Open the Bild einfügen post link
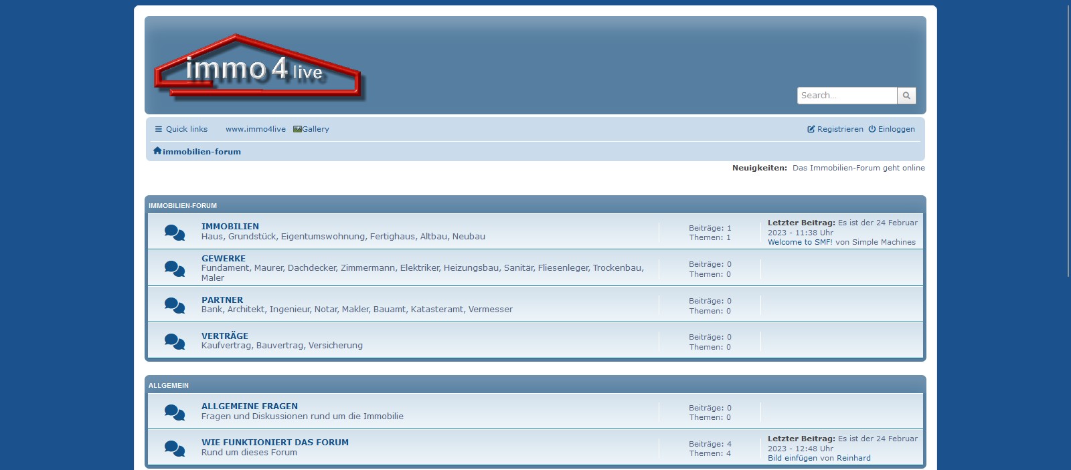This screenshot has width=1071, height=470. click(x=793, y=459)
